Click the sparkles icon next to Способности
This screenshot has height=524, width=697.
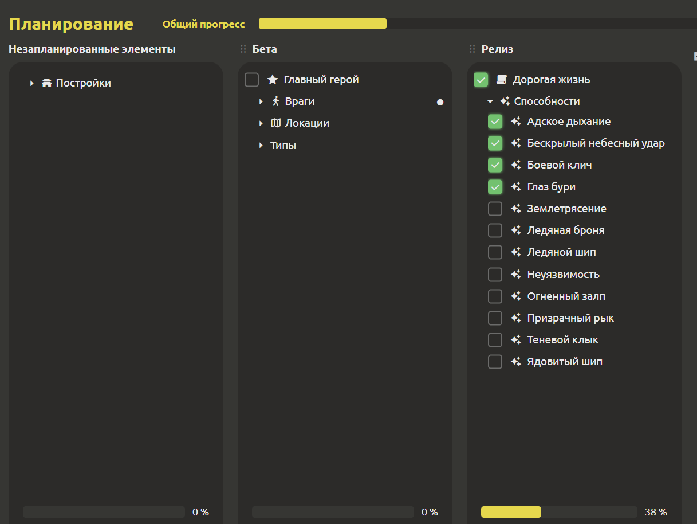pos(505,101)
